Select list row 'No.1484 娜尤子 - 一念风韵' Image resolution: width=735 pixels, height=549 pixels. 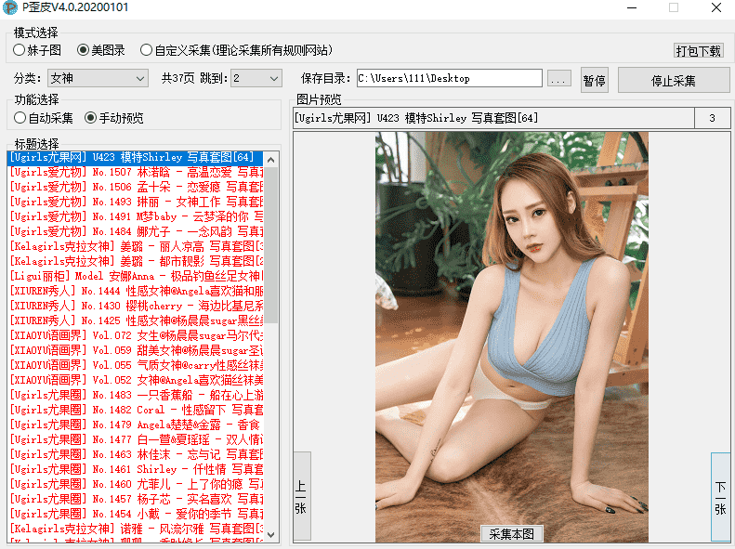[x=136, y=231]
